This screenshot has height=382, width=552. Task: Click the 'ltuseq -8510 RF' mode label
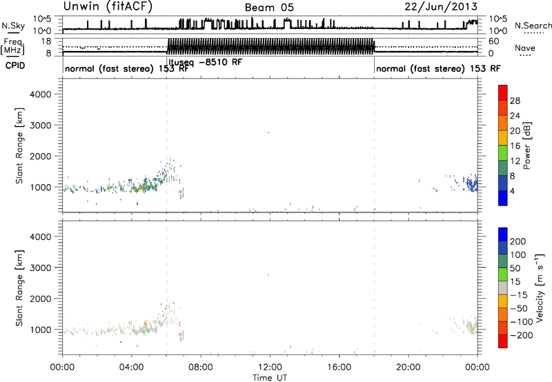pyautogui.click(x=205, y=62)
